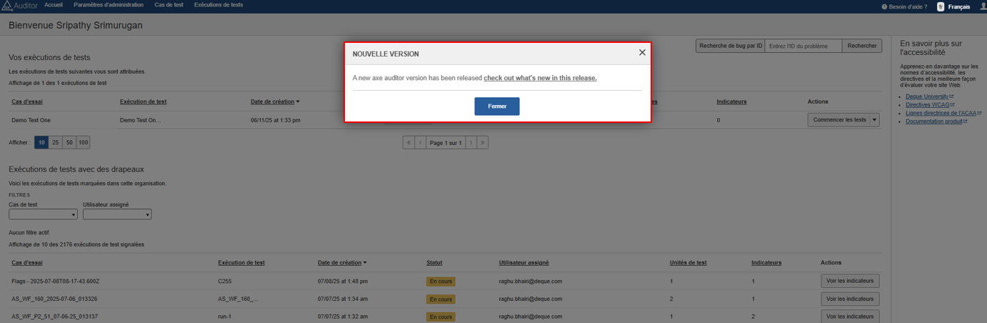
Task: Show 50 rows per page
Action: pos(69,143)
